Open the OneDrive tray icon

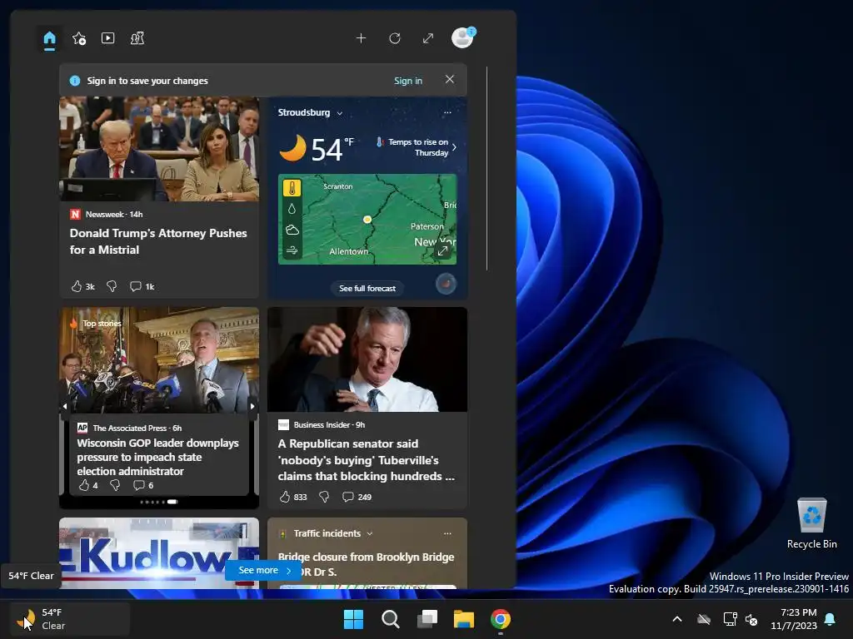[704, 619]
